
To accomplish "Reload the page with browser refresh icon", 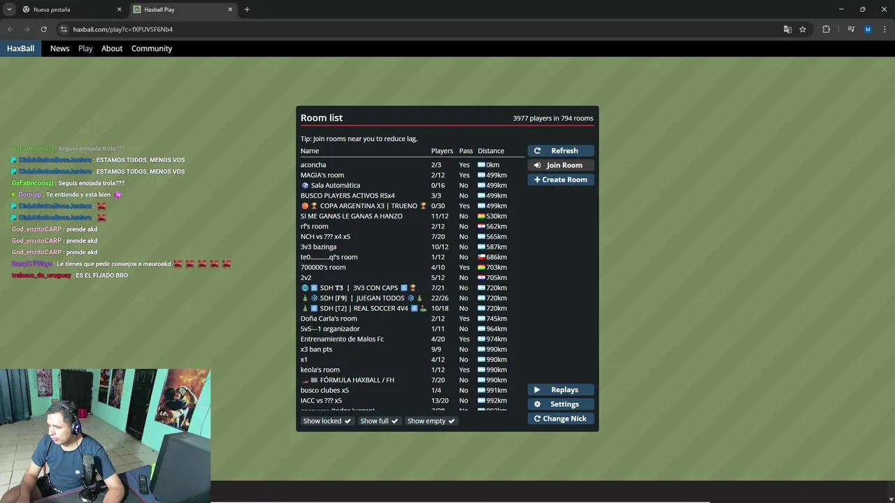I will 43,29.
